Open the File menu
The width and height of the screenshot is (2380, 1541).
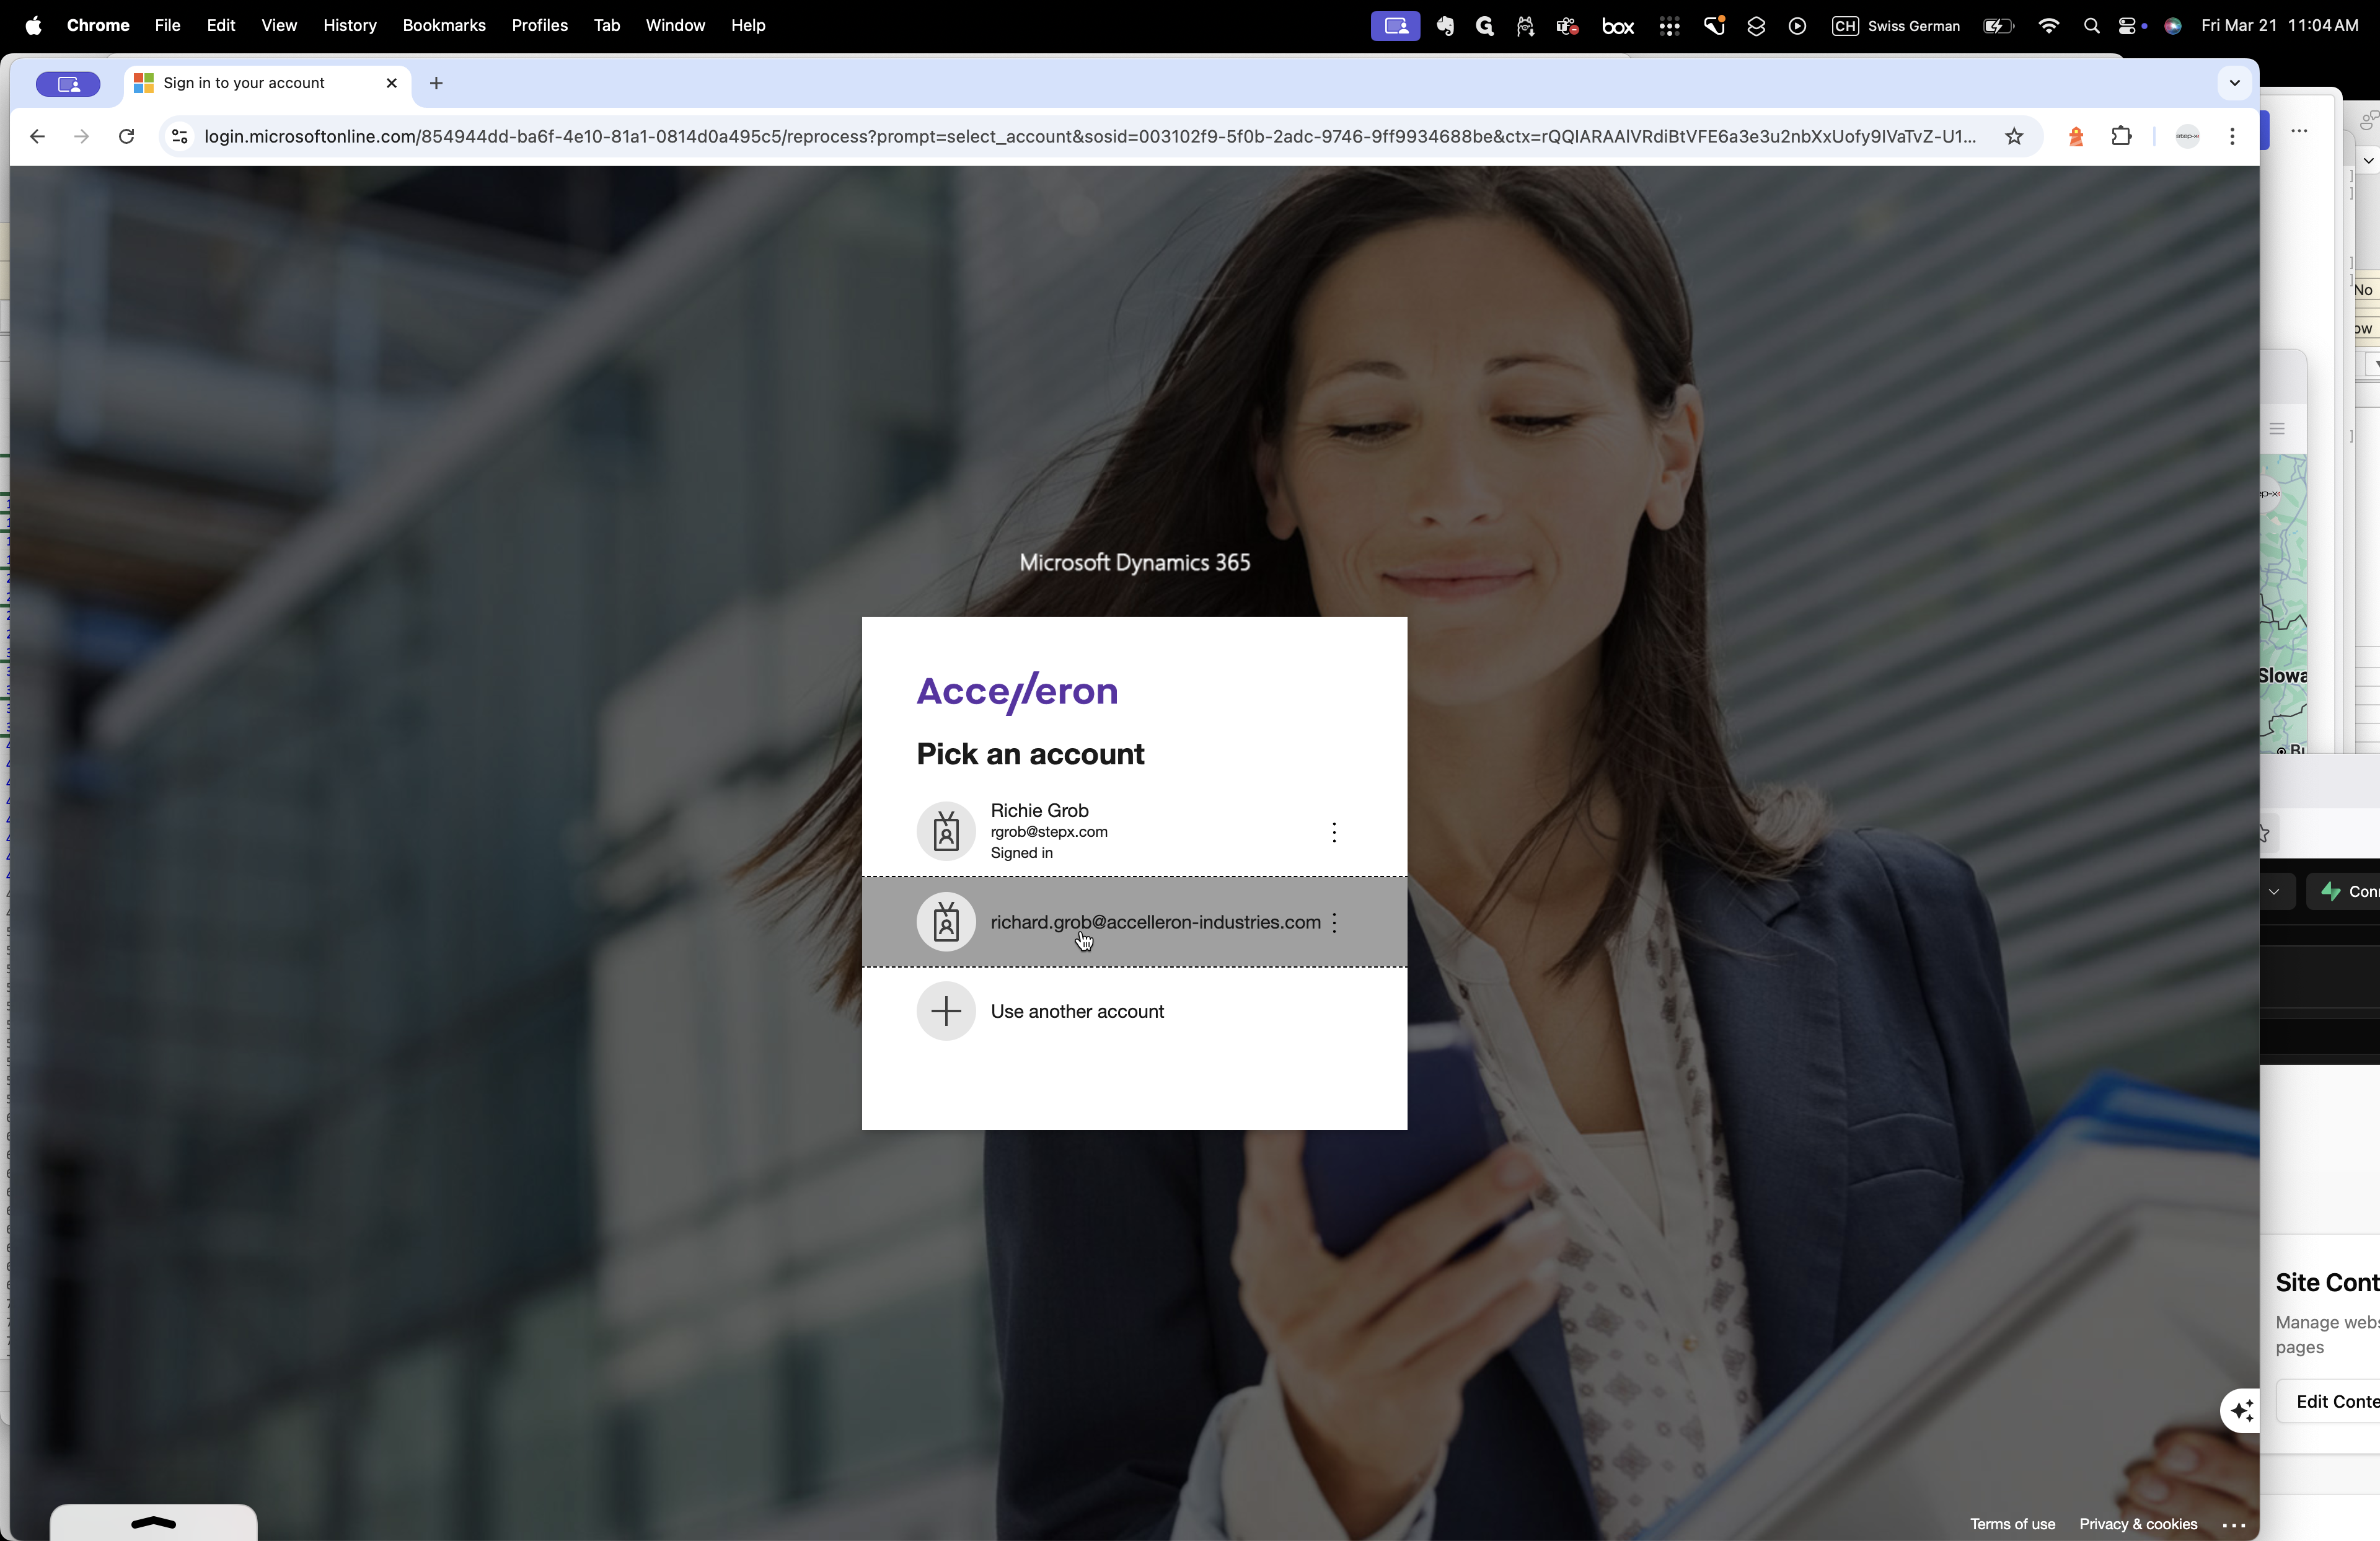[x=167, y=25]
